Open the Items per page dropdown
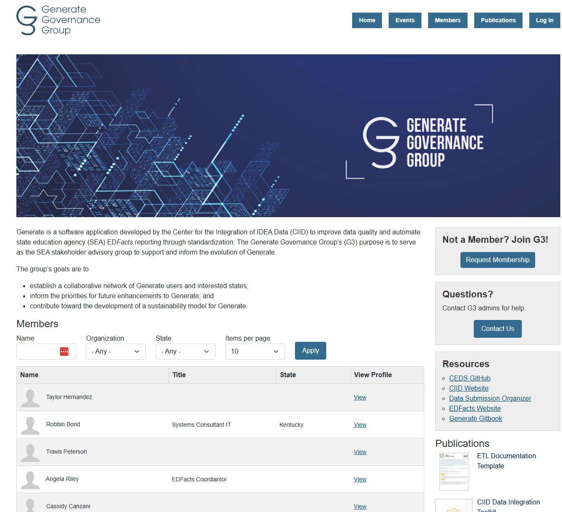 tap(255, 352)
